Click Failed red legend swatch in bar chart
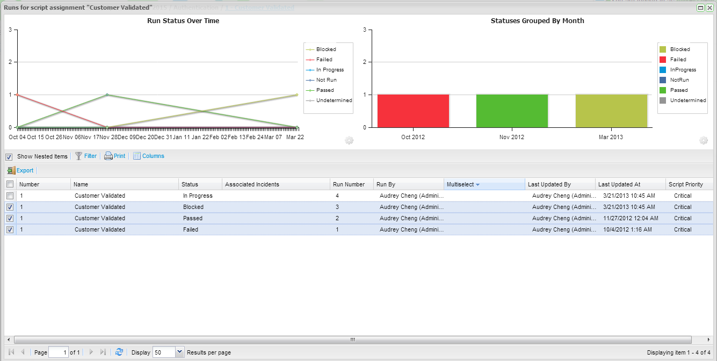 (663, 60)
